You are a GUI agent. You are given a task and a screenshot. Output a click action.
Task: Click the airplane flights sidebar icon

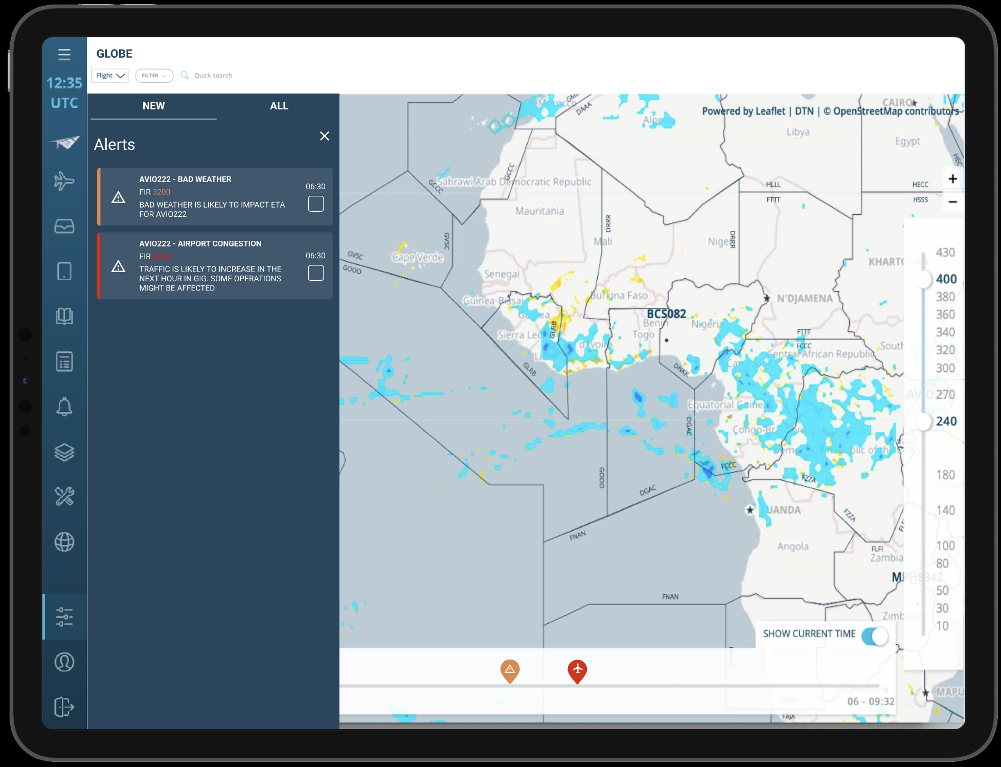tap(64, 181)
